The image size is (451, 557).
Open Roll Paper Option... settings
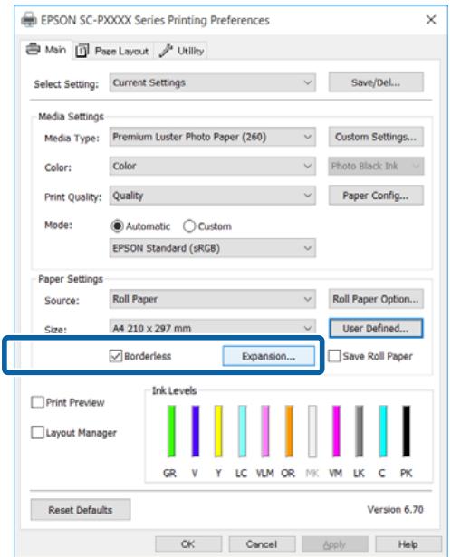point(376,299)
